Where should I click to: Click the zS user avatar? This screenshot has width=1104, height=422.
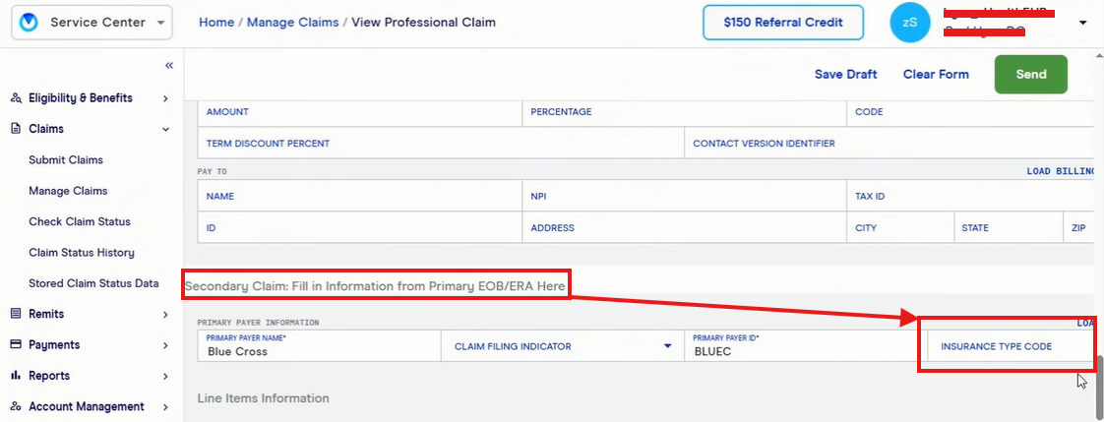pyautogui.click(x=909, y=23)
